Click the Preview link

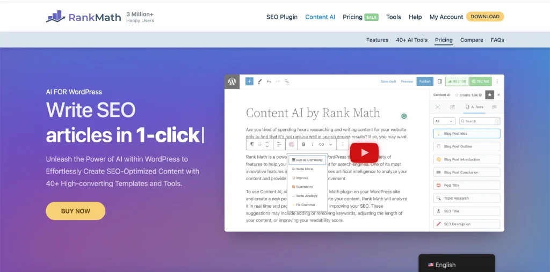tap(407, 82)
